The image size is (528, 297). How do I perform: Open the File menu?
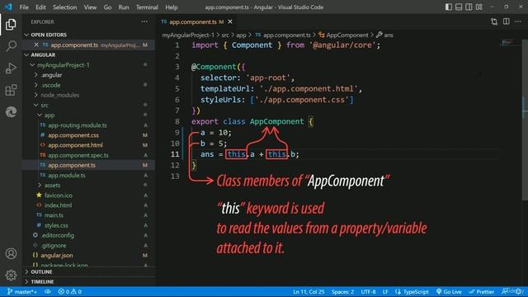pyautogui.click(x=24, y=7)
